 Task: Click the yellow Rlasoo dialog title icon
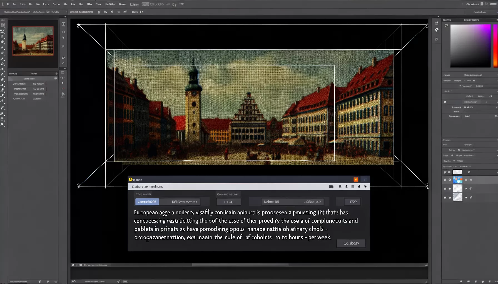(x=131, y=179)
